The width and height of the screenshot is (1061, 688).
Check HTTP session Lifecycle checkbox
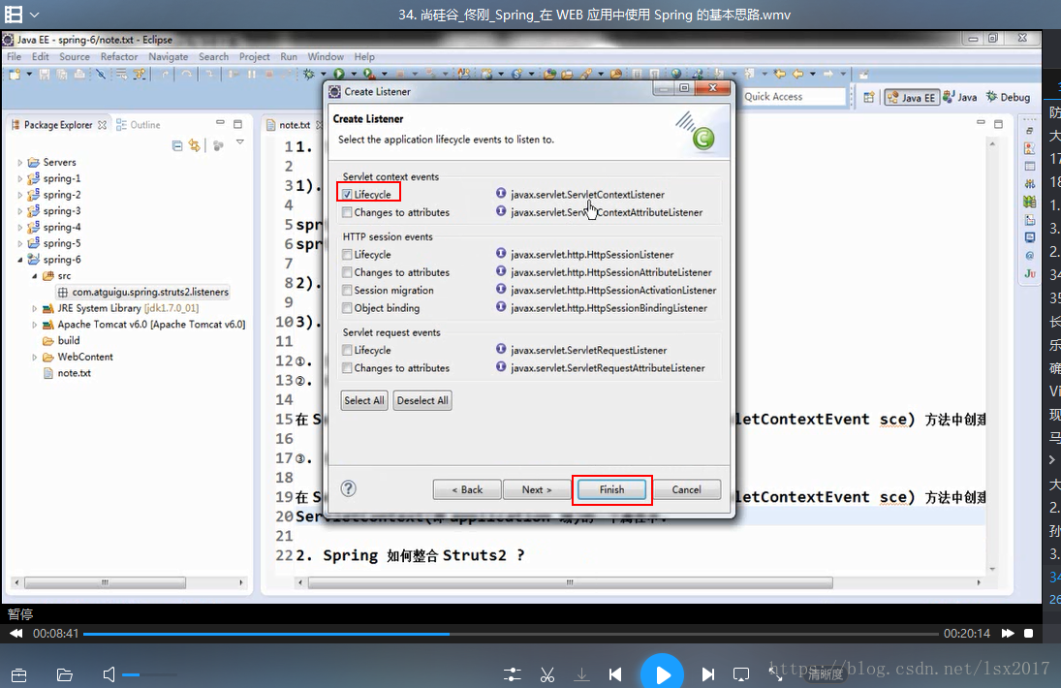[347, 254]
